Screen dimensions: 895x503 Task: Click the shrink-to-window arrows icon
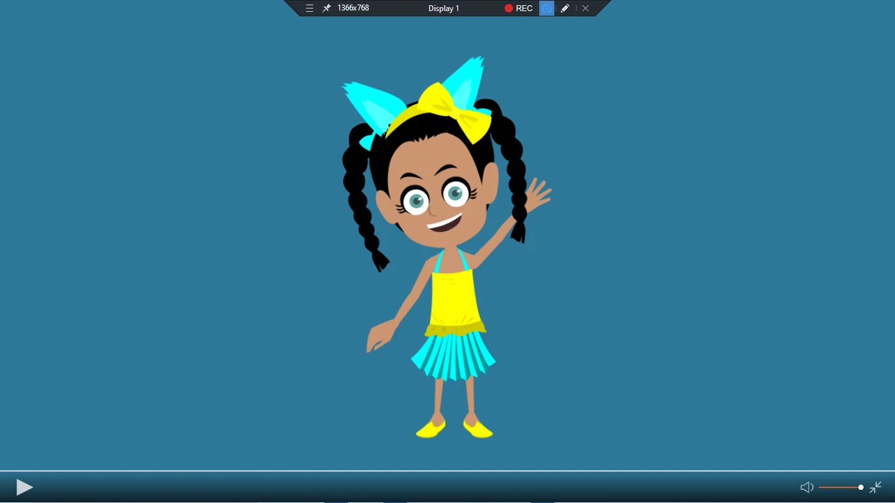click(875, 487)
